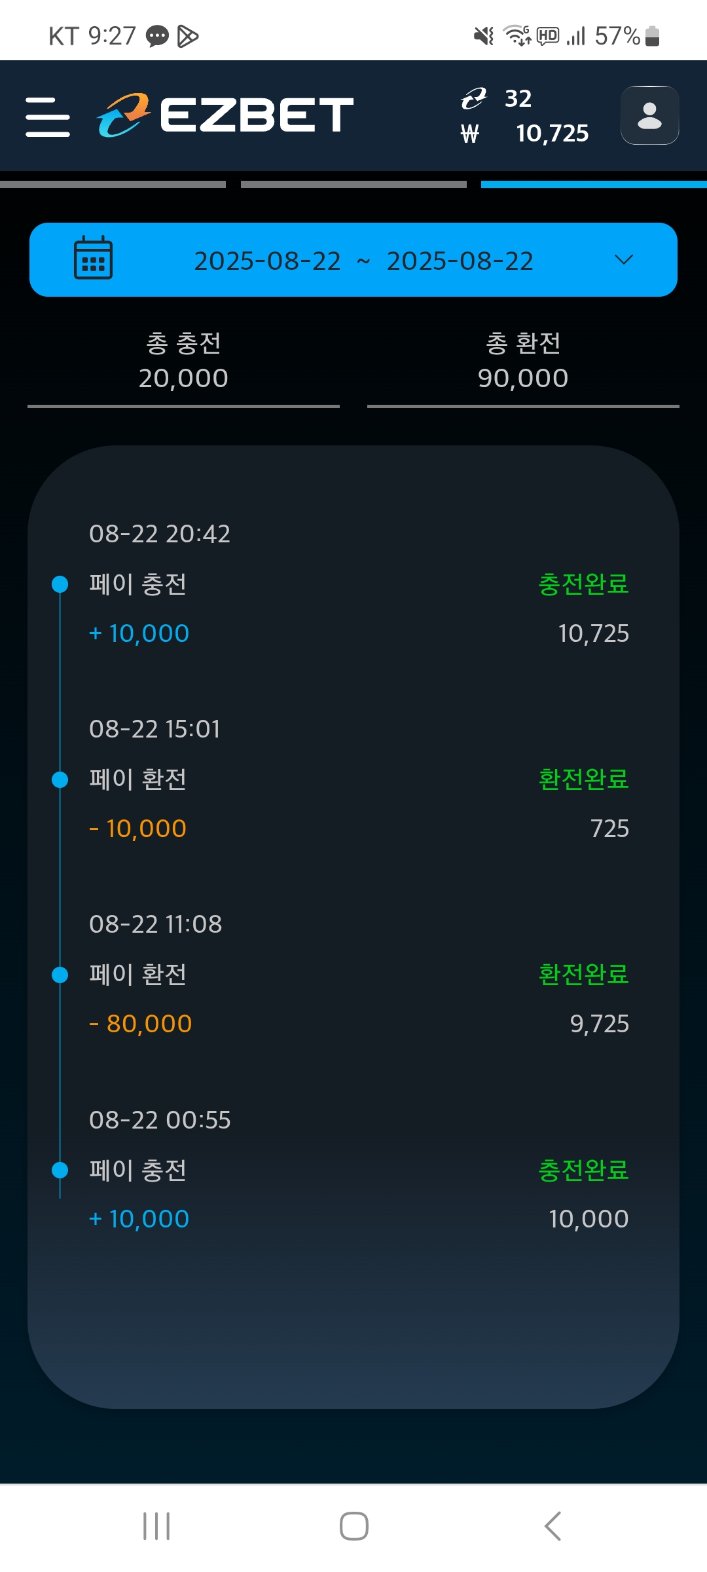Tap the 10,725 balance in header
707x1572 pixels.
click(552, 134)
